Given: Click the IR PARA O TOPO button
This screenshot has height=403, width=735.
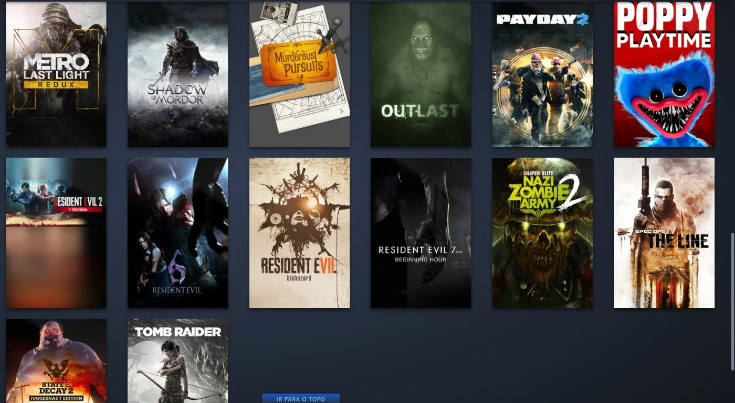Looking at the screenshot, I should click(301, 398).
